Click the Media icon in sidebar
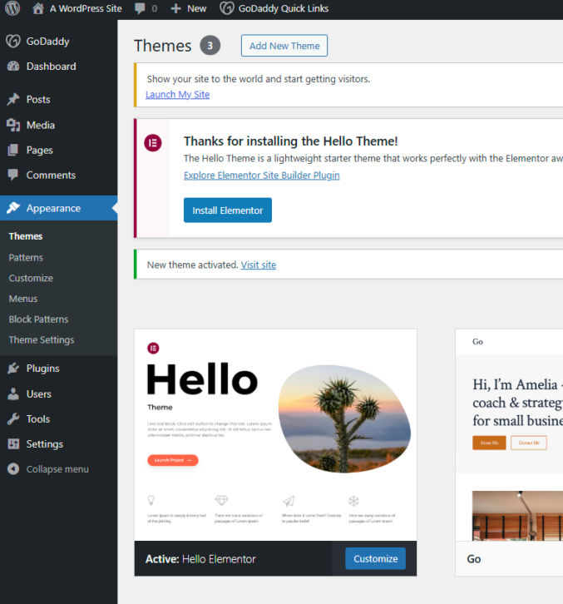Screen dimensions: 563x604 pos(13,125)
